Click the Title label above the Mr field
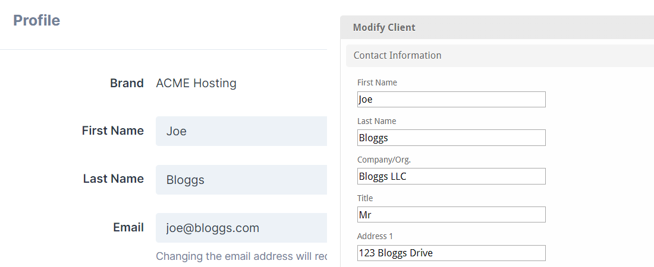Screen dimensions: 654x267 pos(365,198)
